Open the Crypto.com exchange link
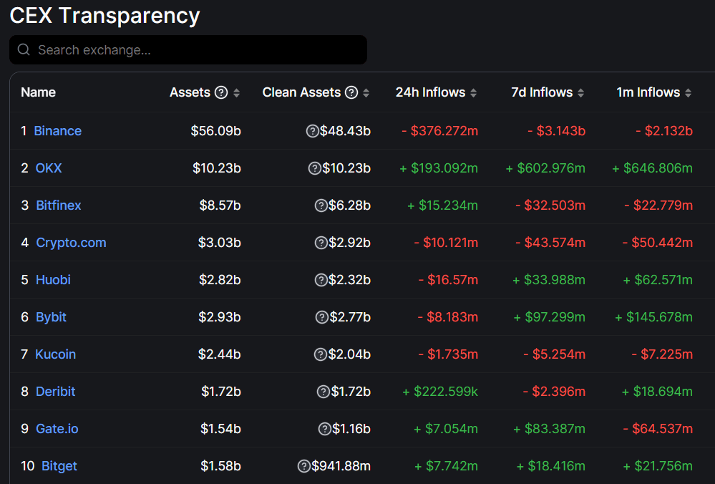The image size is (715, 484). (x=71, y=243)
